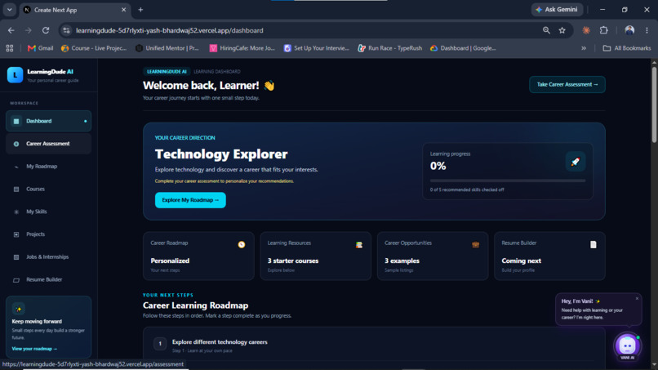This screenshot has width=658, height=370.
Task: Open the Unified Mentor bookmark
Action: (167, 48)
